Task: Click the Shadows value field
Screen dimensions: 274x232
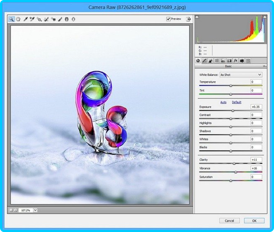Action: (x=257, y=131)
